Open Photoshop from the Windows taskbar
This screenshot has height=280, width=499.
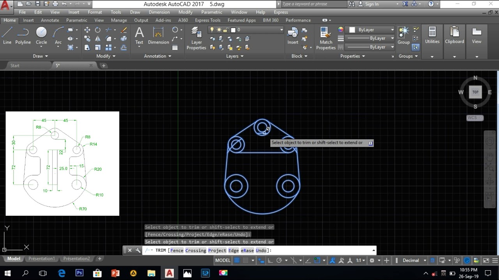[80, 273]
